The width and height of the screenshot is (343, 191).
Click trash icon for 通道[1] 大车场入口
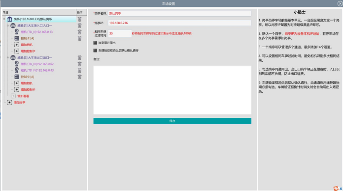click(80, 26)
